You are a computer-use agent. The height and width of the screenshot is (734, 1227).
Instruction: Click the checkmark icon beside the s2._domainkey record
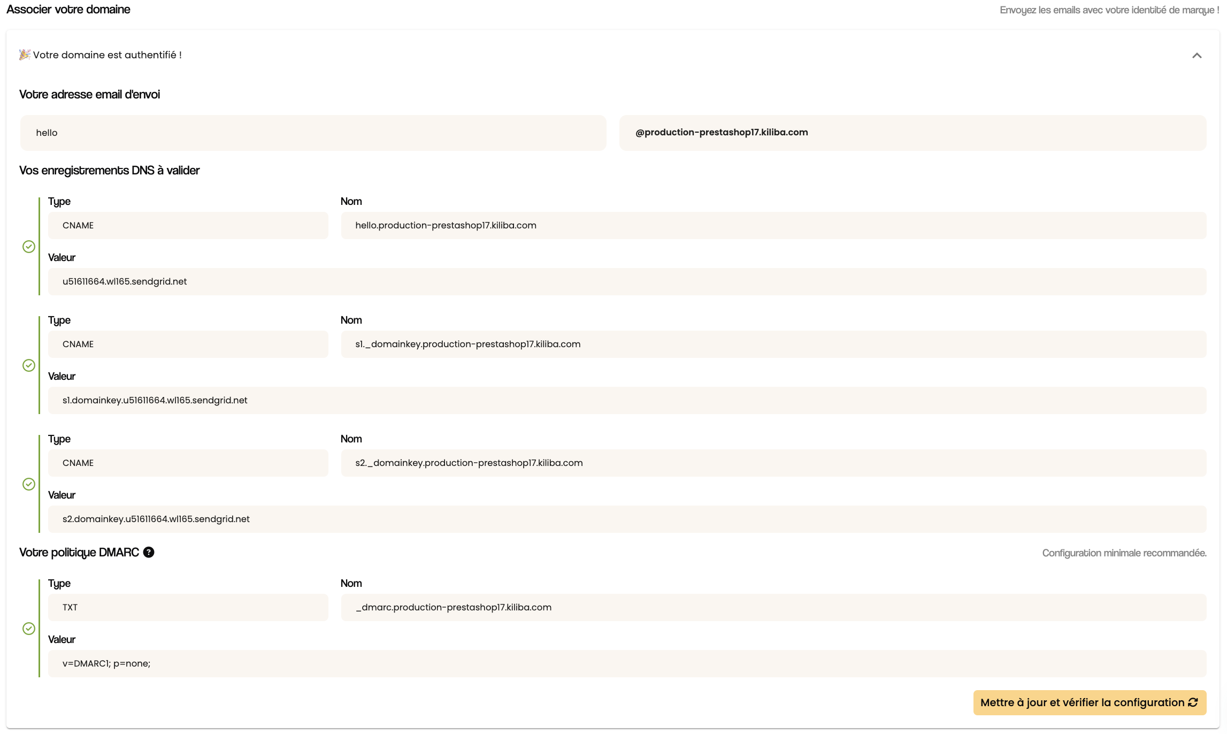pyautogui.click(x=29, y=484)
